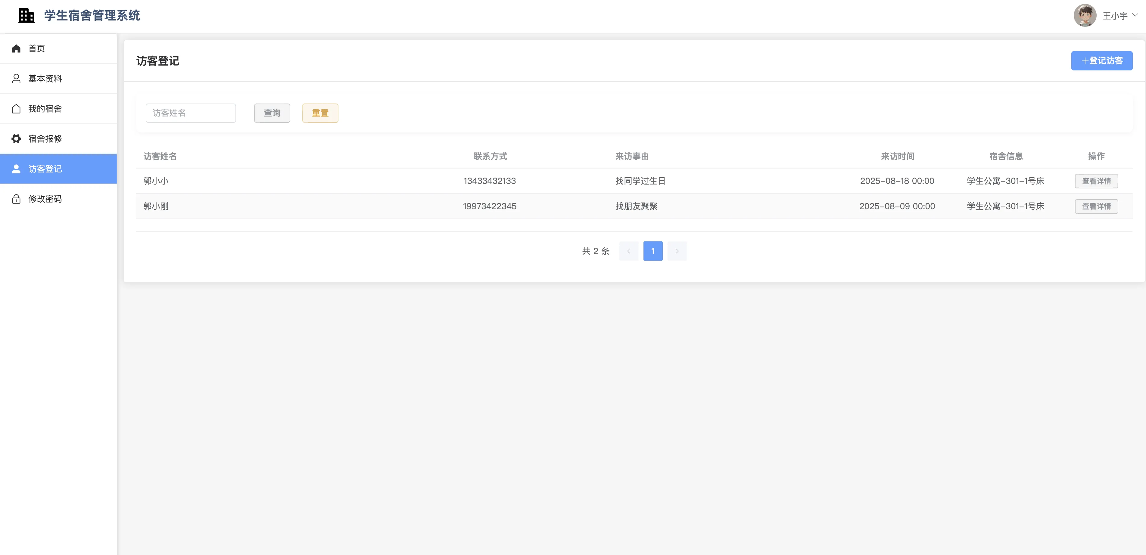This screenshot has height=555, width=1146.
Task: Open the 修改密码 menu item
Action: 45,199
